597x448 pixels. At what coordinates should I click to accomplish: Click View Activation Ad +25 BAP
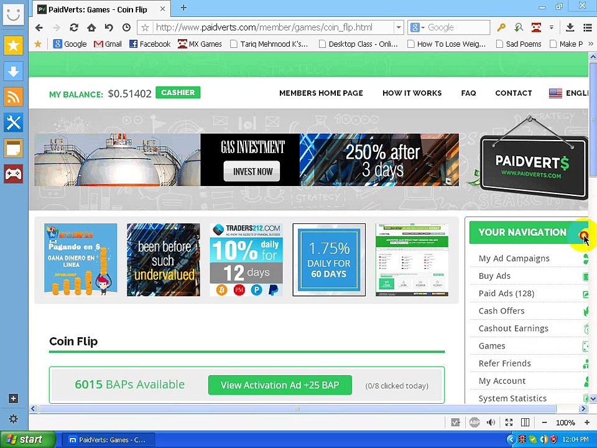tap(280, 385)
